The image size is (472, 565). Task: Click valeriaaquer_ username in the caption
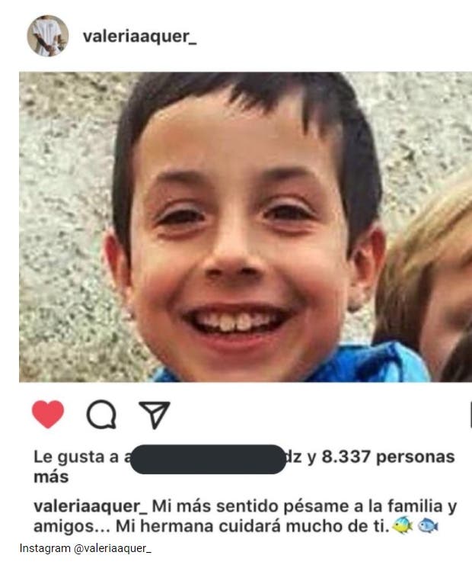coord(91,506)
